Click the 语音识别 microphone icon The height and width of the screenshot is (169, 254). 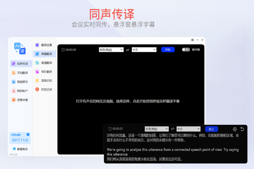point(37,81)
